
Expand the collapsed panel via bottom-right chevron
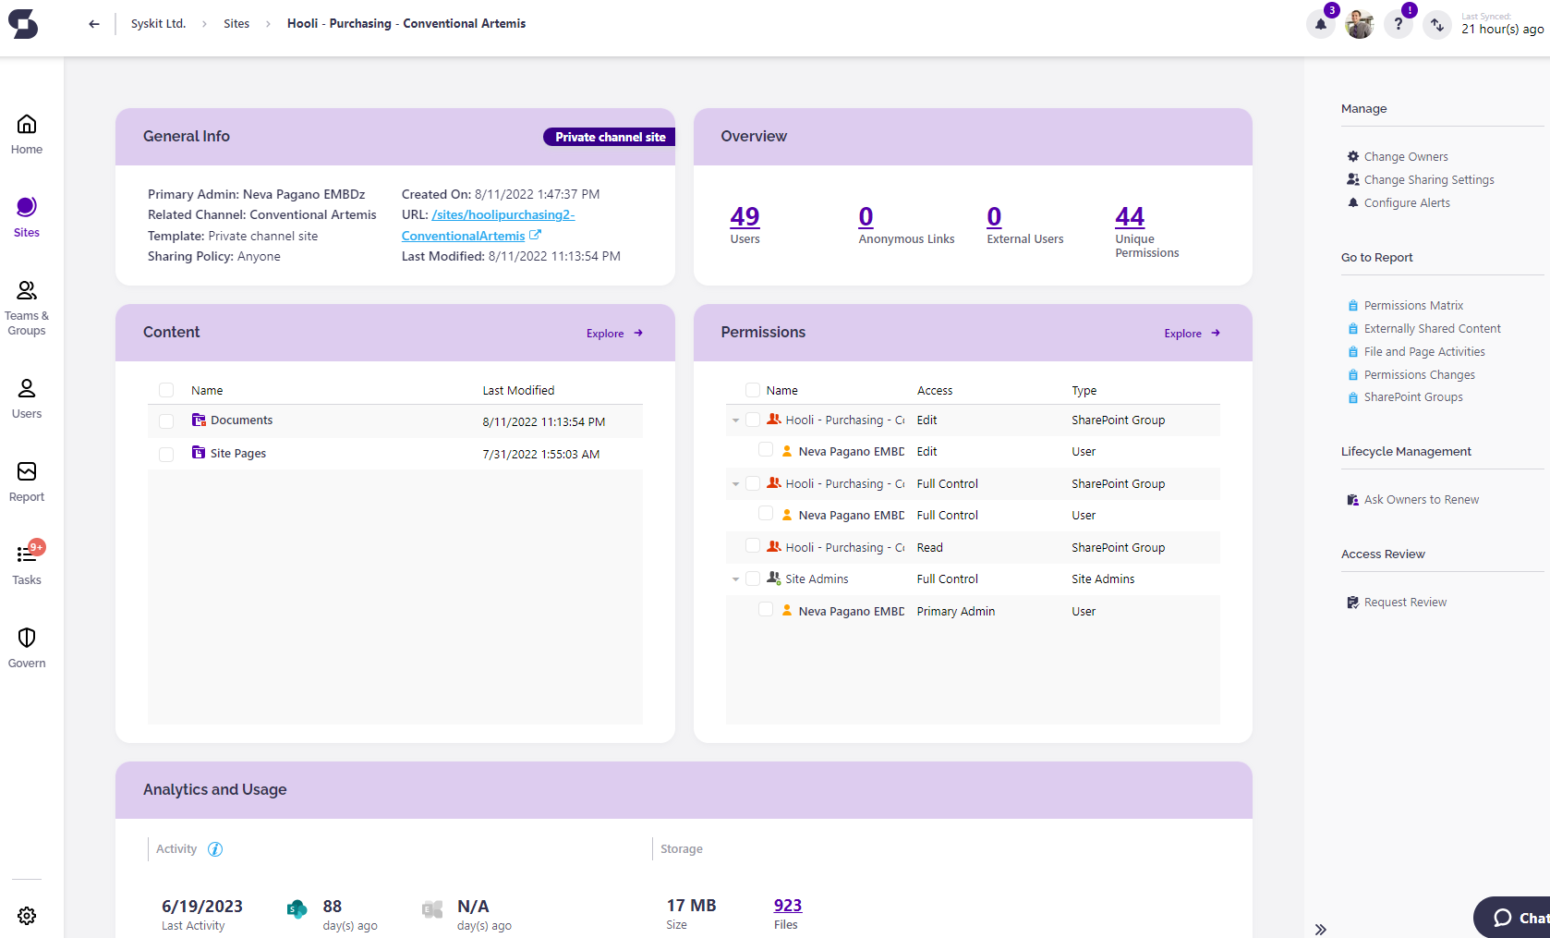[x=1321, y=929]
